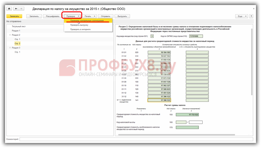Click the Home icon button
261x148 pixels.
(9, 9)
